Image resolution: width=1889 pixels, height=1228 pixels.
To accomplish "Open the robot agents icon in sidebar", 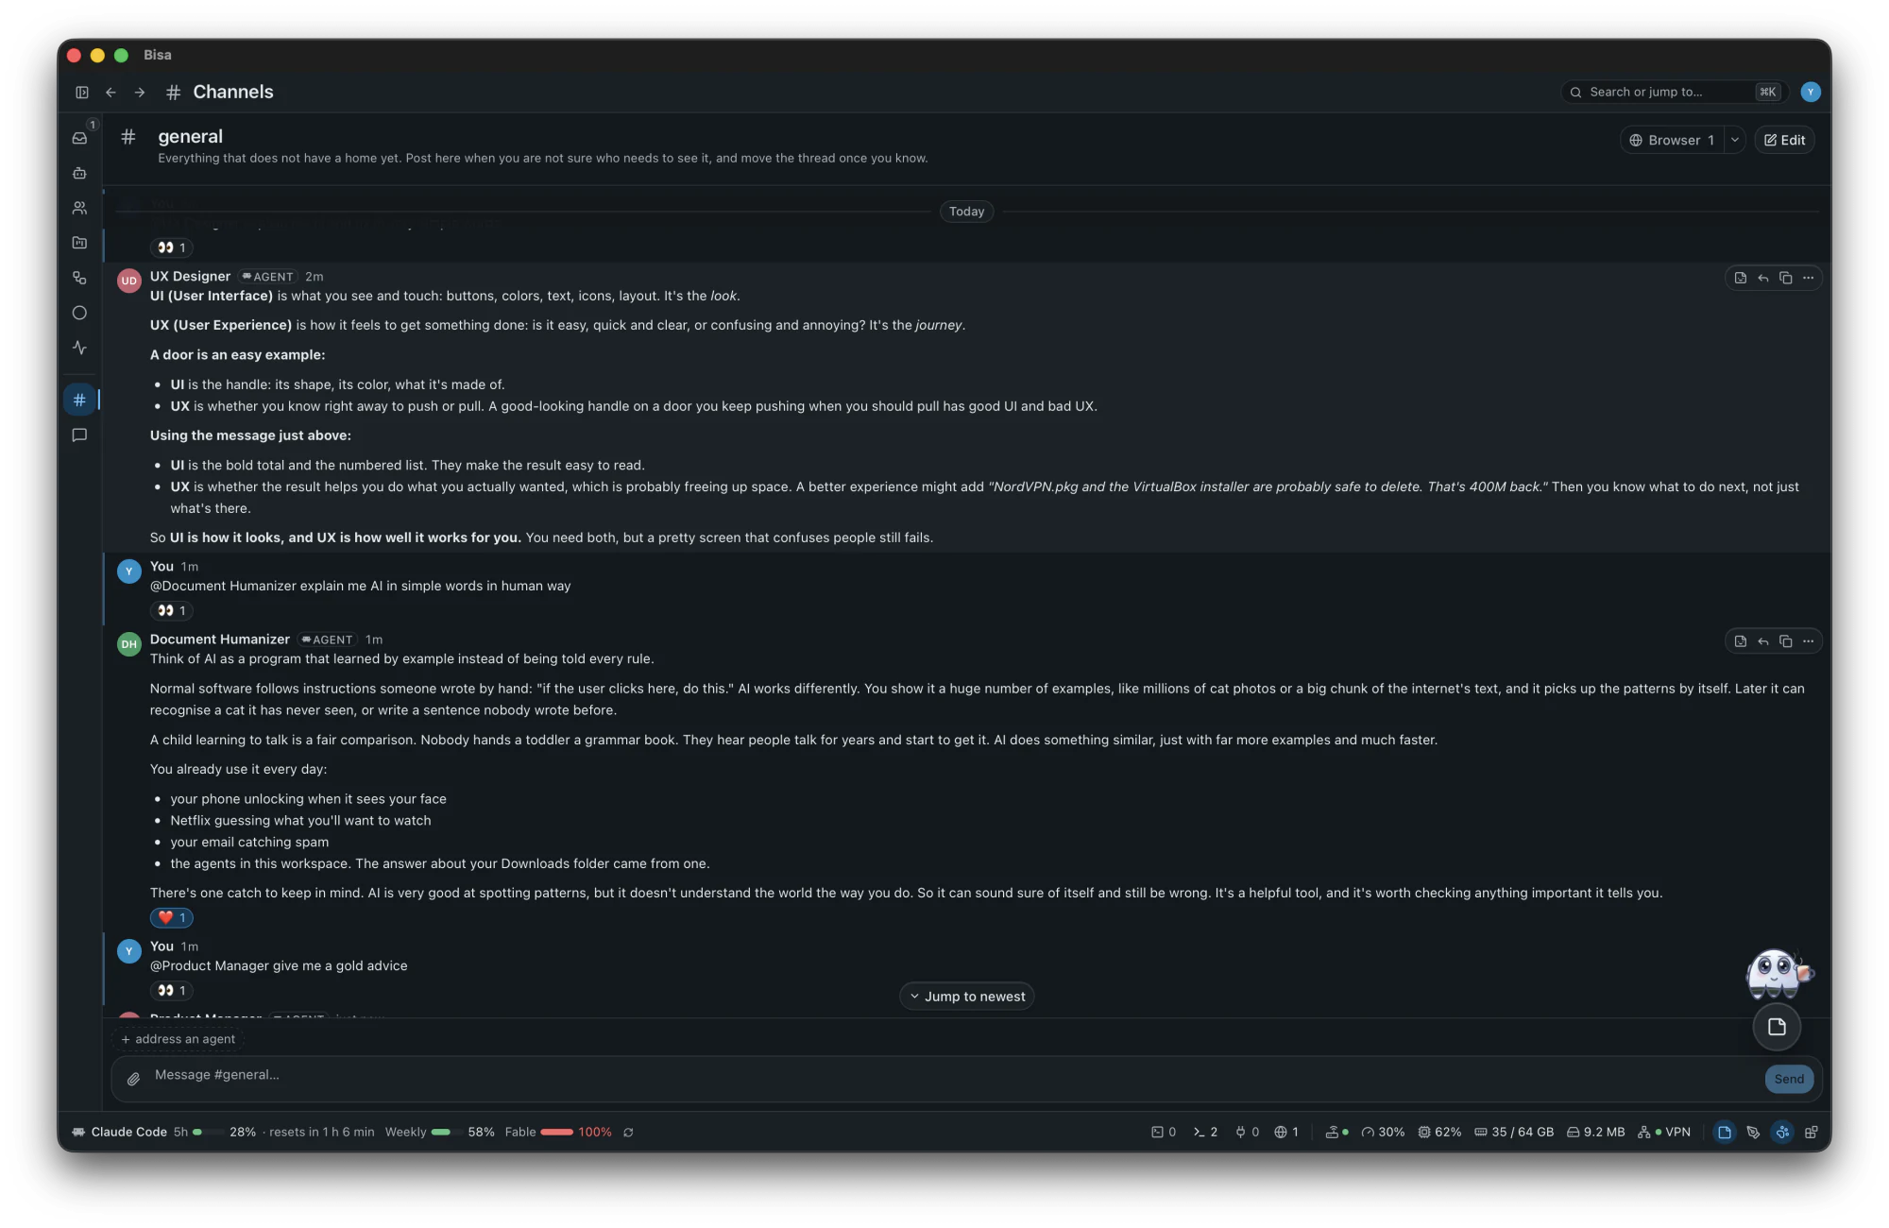I will coord(79,173).
